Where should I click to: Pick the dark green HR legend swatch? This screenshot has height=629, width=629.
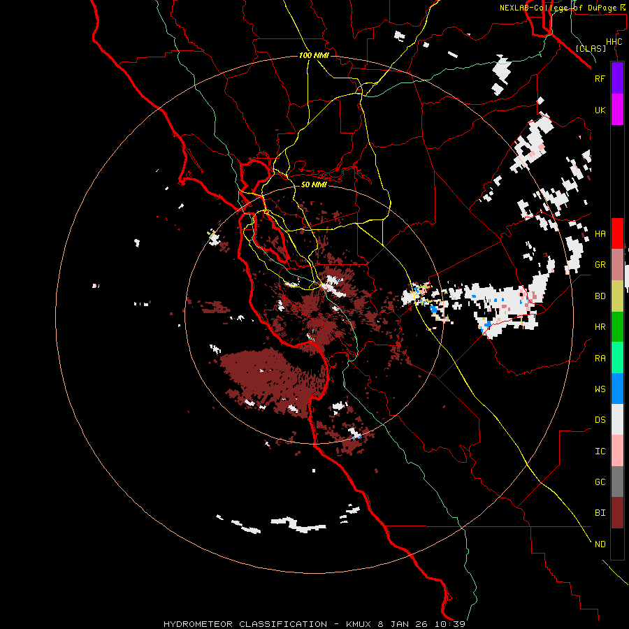coord(617,327)
